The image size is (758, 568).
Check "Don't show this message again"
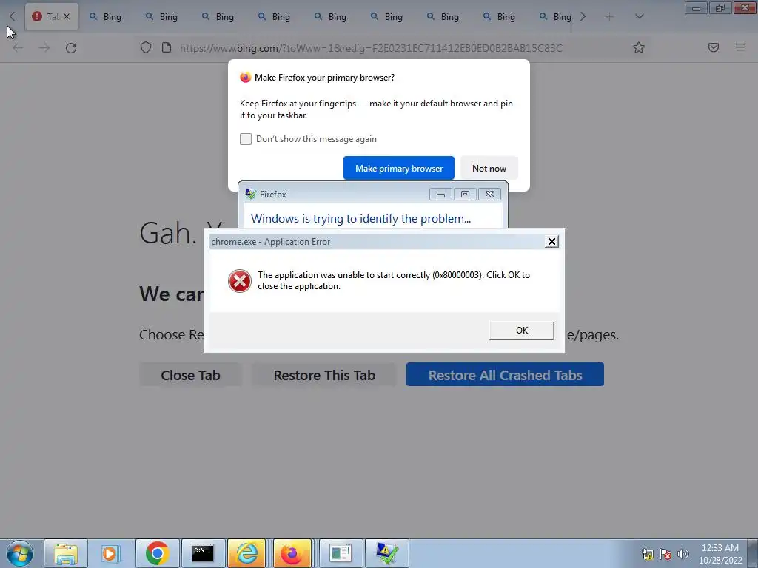coord(246,139)
